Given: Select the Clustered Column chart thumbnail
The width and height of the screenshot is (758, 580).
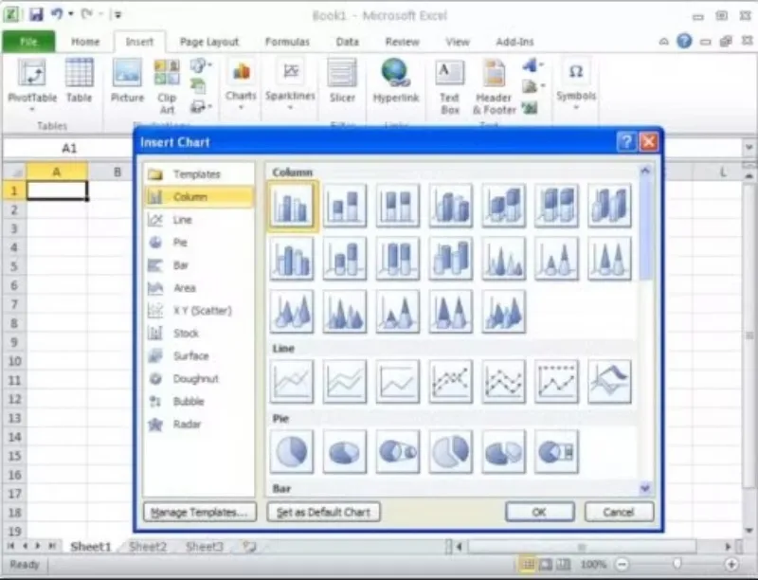Looking at the screenshot, I should (x=292, y=206).
